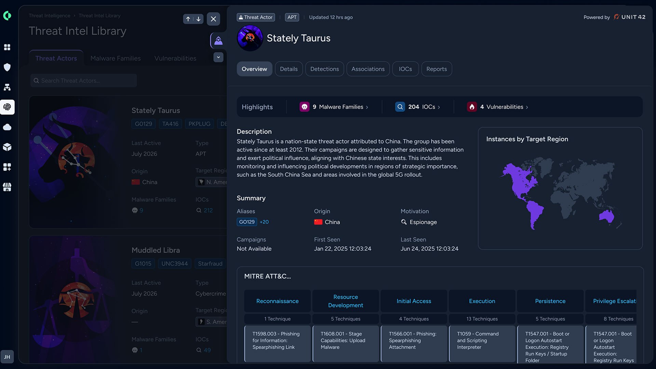Open Malware Families library tab
The width and height of the screenshot is (656, 369).
pos(115,58)
